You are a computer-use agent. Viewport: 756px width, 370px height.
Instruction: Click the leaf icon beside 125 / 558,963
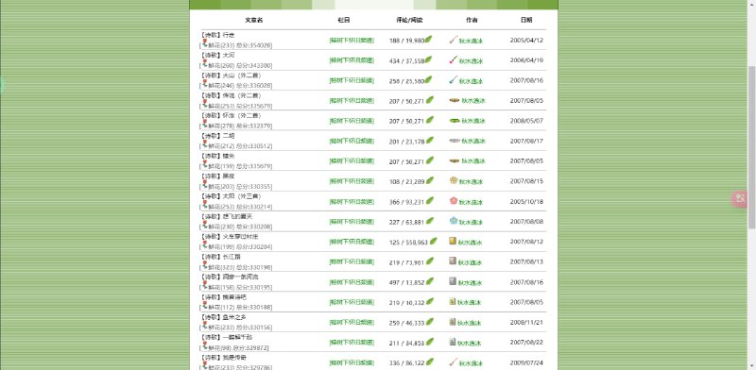click(434, 241)
